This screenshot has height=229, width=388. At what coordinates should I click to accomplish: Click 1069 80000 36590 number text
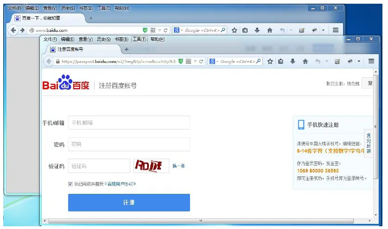[x=318, y=171]
